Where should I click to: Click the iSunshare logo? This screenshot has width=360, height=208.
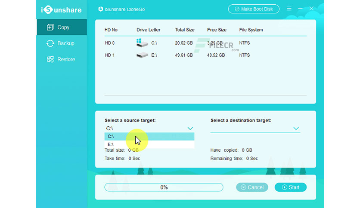tap(61, 9)
